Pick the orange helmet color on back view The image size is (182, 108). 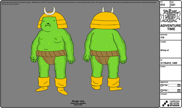105,21
